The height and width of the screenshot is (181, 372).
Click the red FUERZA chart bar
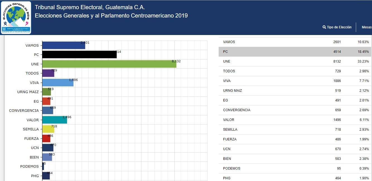(x=46, y=138)
